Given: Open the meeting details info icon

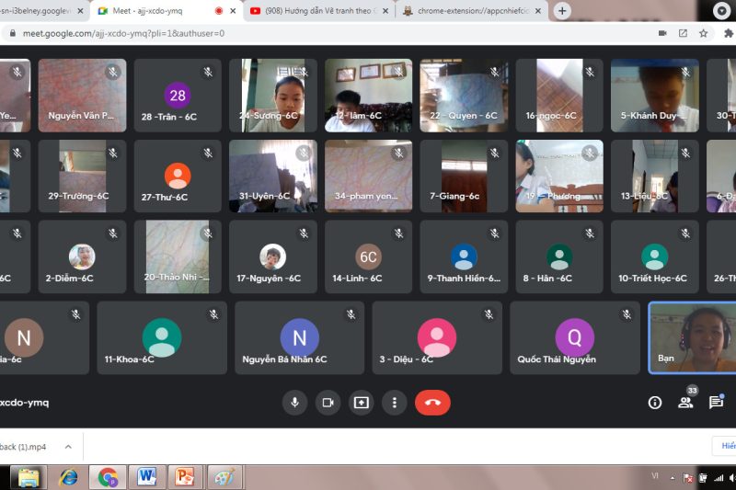Looking at the screenshot, I should pos(655,402).
